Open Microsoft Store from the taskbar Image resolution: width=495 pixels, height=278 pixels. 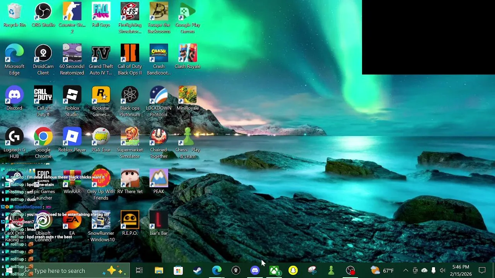pyautogui.click(x=178, y=271)
